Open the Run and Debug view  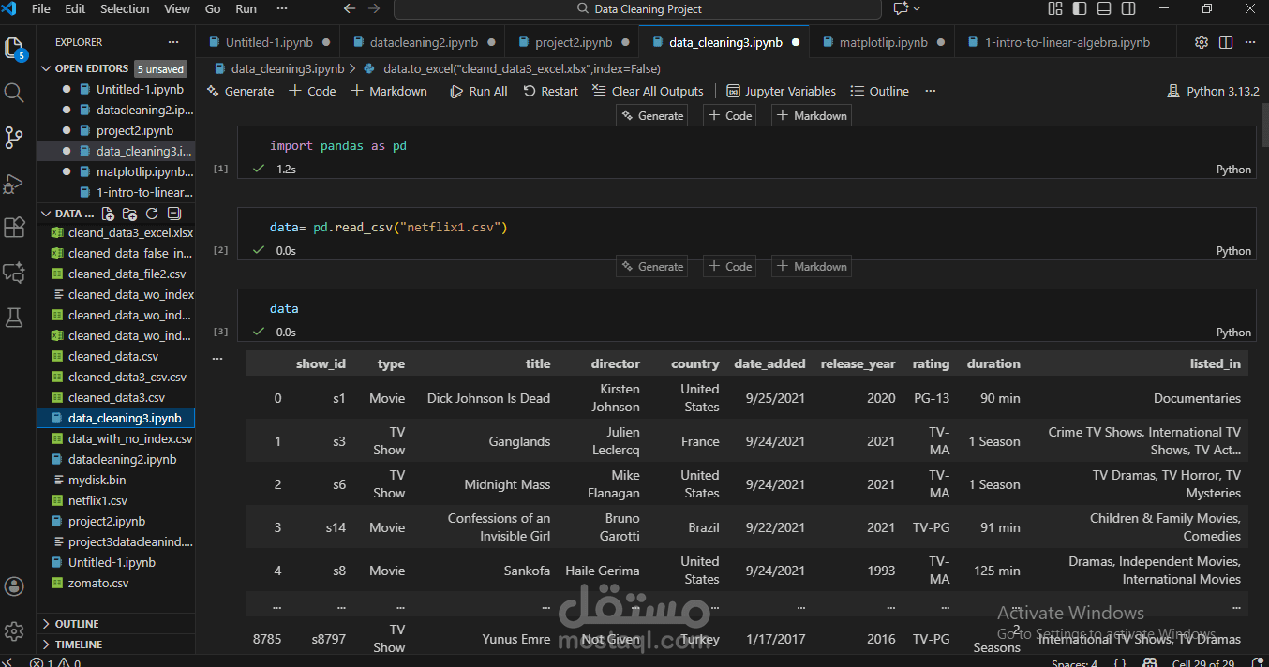coord(14,183)
